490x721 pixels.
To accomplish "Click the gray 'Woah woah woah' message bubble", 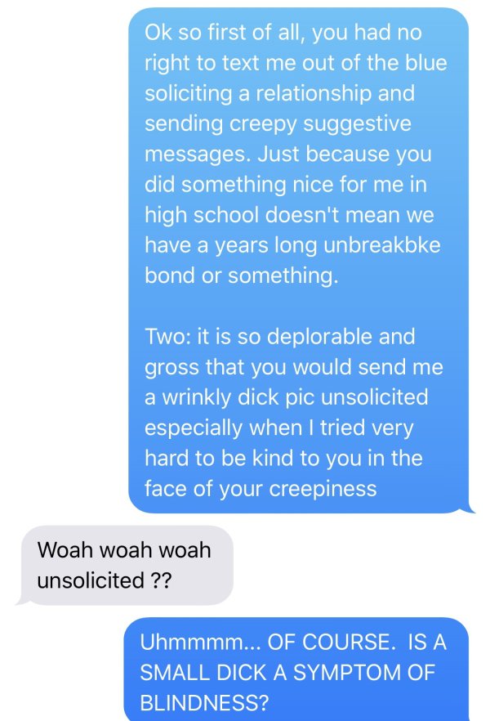I will click(124, 565).
